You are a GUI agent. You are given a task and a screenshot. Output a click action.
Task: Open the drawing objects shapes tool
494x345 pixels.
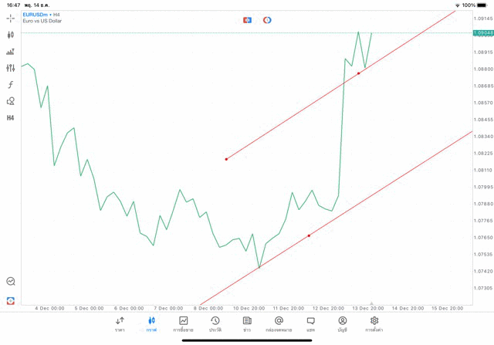pos(11,100)
